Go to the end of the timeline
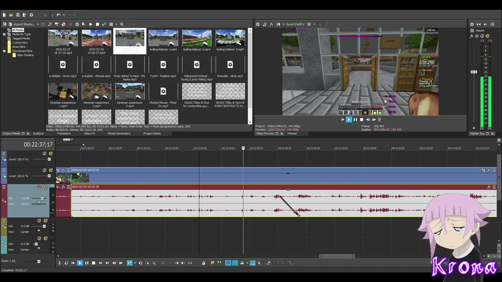 107,263
